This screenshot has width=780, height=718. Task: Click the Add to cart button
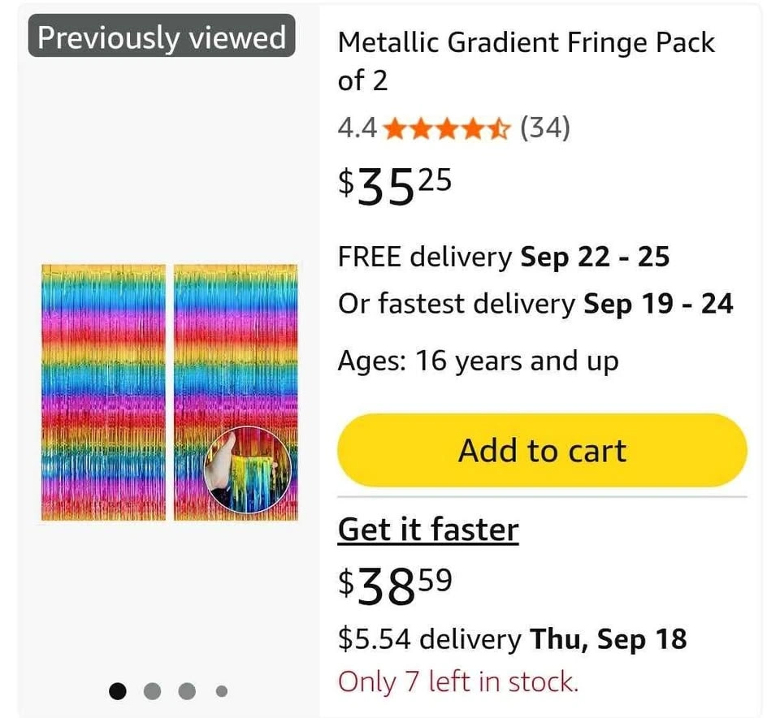tap(542, 450)
